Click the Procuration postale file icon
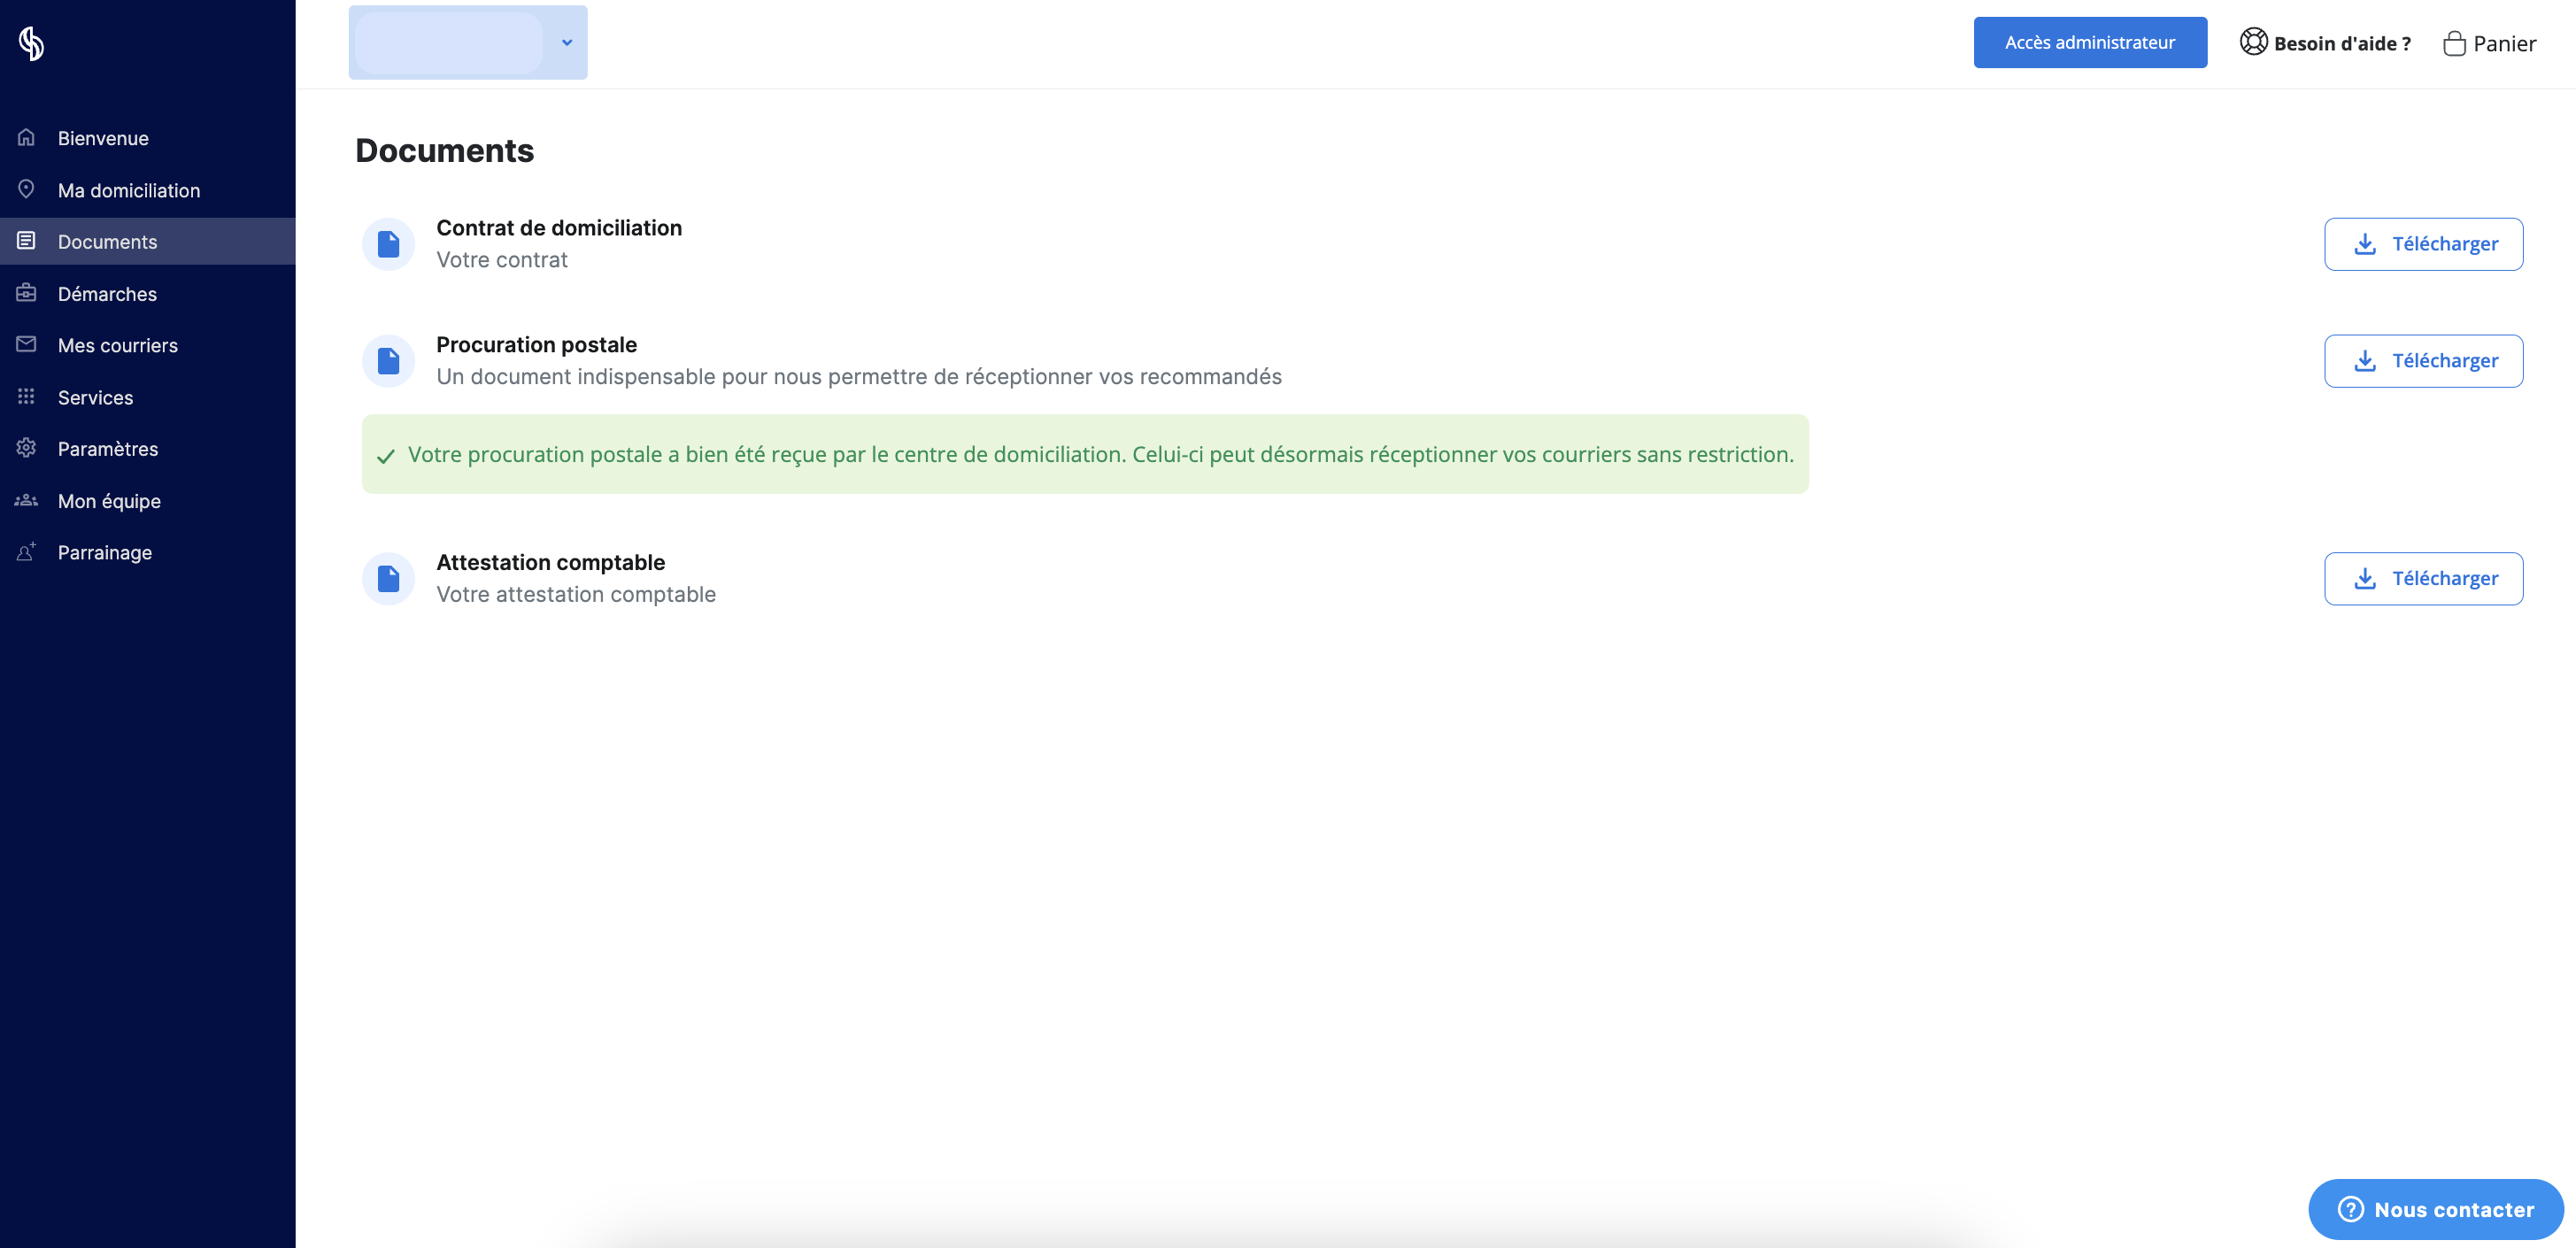The image size is (2576, 1248). 388,361
